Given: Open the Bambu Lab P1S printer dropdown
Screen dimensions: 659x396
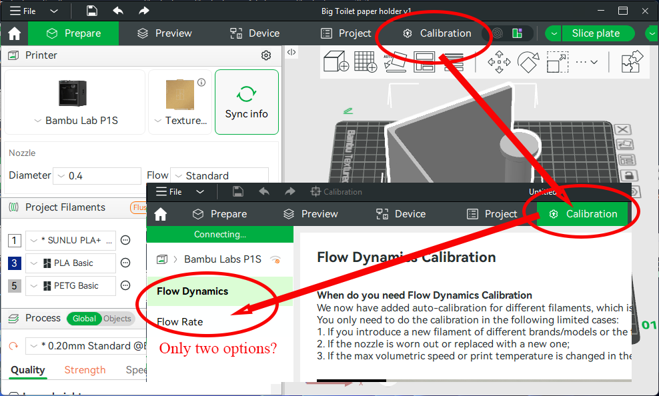Looking at the screenshot, I should point(75,121).
